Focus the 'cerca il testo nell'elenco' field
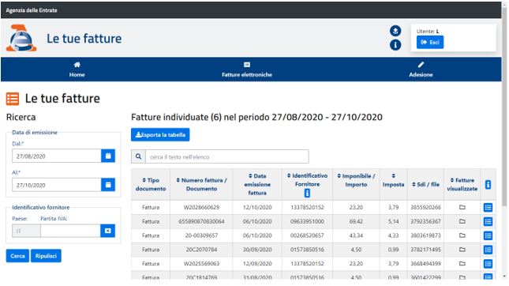Screen dimensions: 509x286 click(x=227, y=156)
